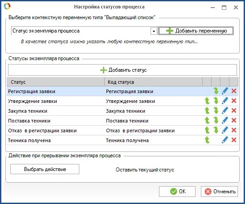Select the 'Техника получена' row
Viewport: 245px width, 204px height.
tap(122, 140)
